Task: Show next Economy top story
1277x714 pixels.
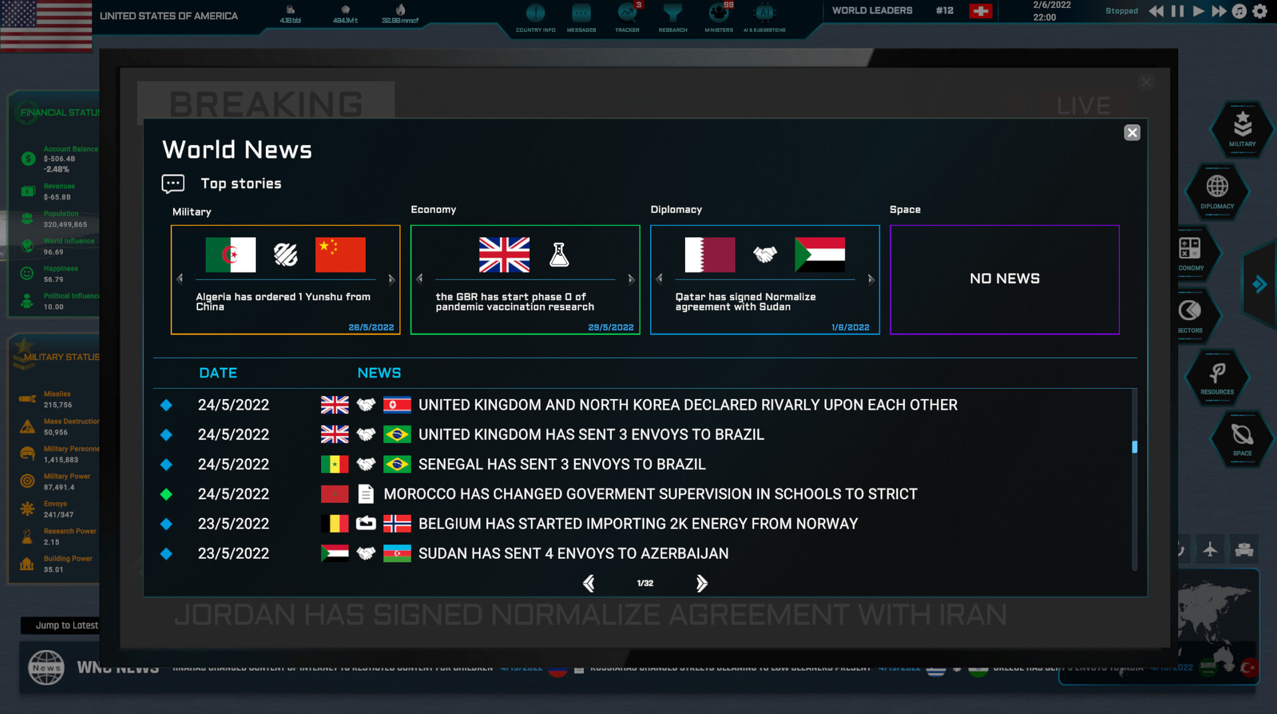Action: pyautogui.click(x=632, y=280)
